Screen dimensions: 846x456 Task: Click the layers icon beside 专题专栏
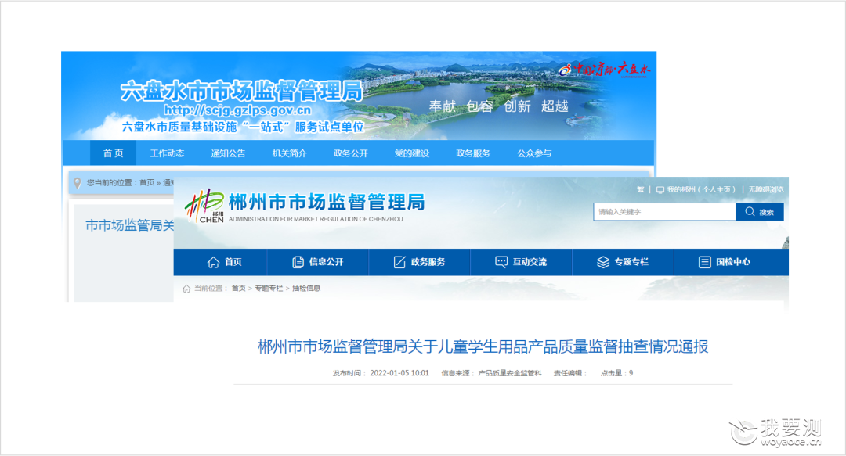(x=603, y=262)
